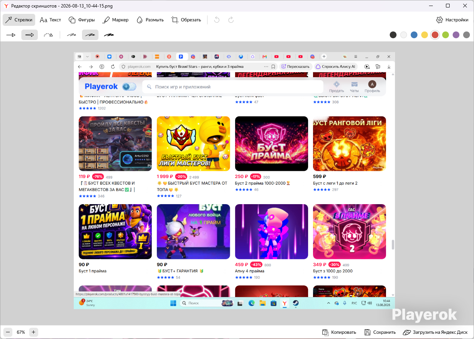Viewport: 474px width, 339px height.
Task: Click Загрузить на Яндекс Диск
Action: (435, 332)
